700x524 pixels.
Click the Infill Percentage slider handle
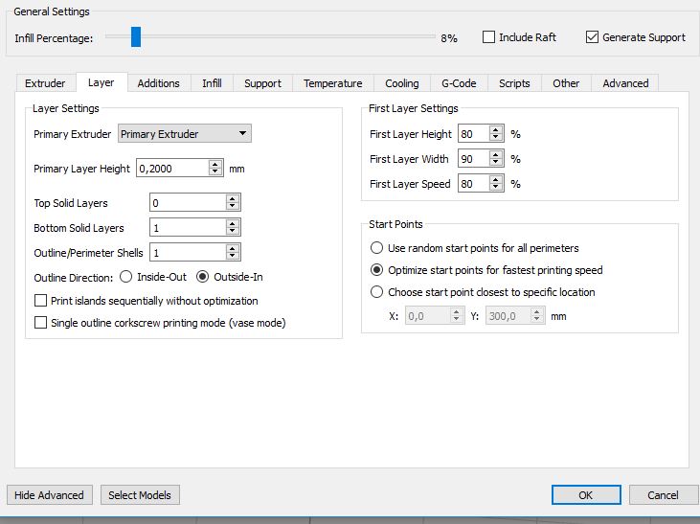[136, 37]
